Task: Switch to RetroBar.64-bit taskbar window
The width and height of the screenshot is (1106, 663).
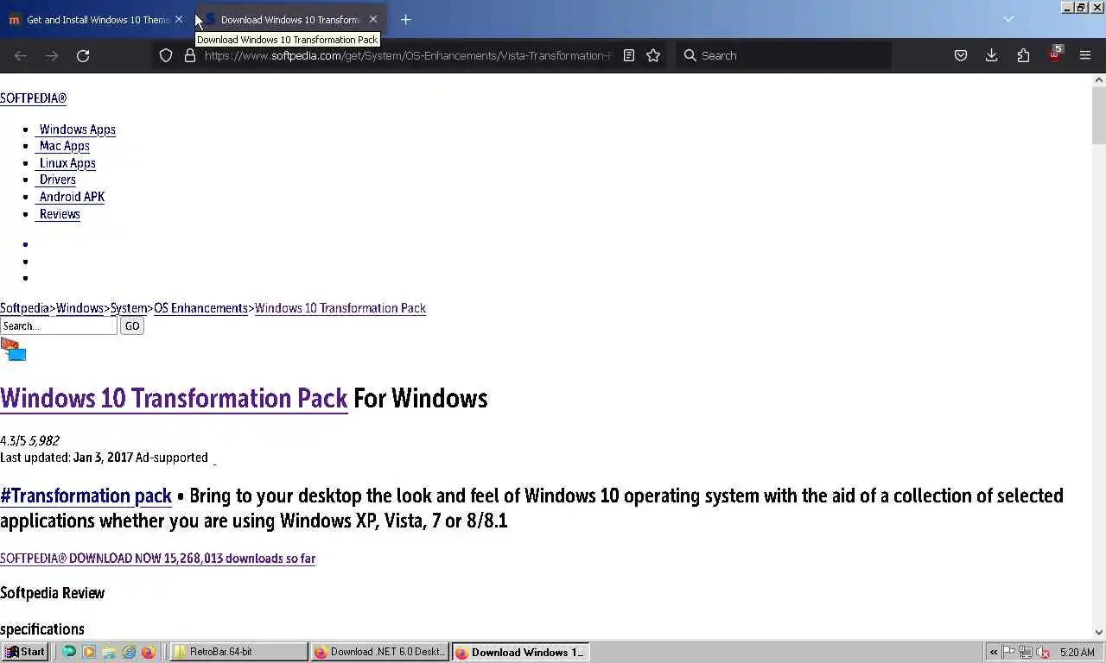Action: click(238, 652)
